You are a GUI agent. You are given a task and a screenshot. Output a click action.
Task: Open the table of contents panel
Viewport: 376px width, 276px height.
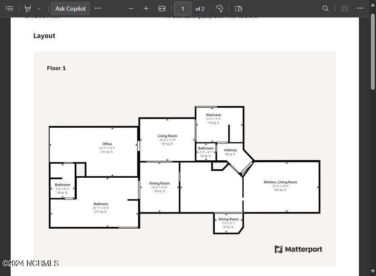click(9, 9)
